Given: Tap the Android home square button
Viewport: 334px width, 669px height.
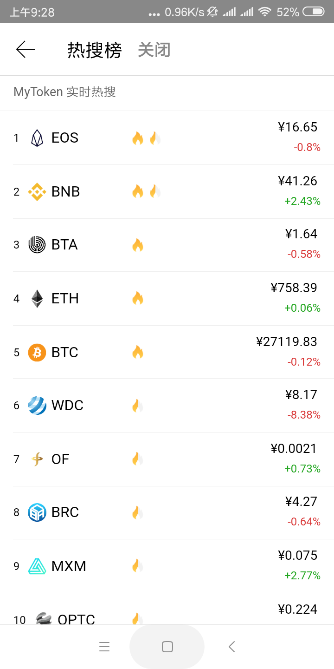Looking at the screenshot, I should pyautogui.click(x=167, y=647).
